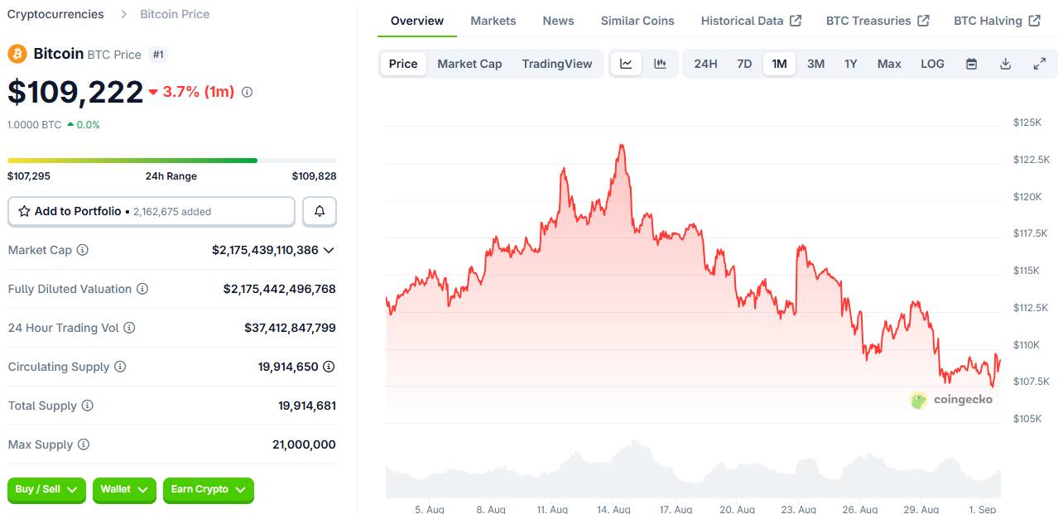Image resolution: width=1058 pixels, height=514 pixels.
Task: Open the BTC Treasuries tab
Action: click(878, 21)
